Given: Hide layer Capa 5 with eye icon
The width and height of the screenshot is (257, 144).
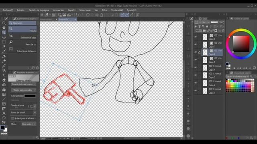Looking at the screenshot, I should (196, 60).
